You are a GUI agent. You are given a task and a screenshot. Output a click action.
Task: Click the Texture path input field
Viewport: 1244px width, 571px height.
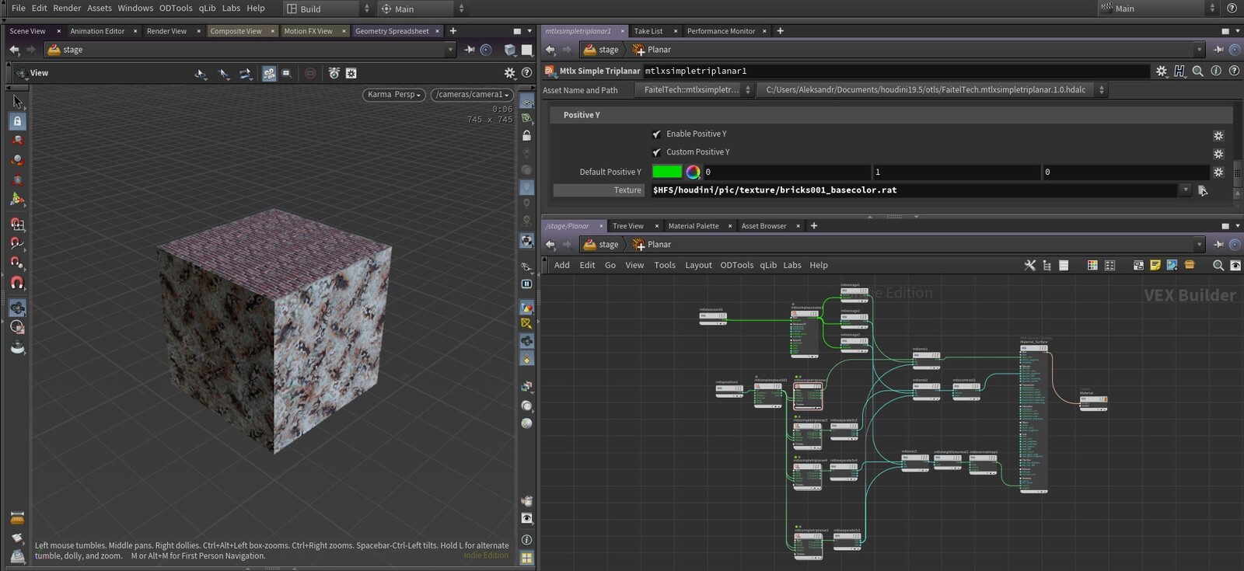tap(914, 190)
